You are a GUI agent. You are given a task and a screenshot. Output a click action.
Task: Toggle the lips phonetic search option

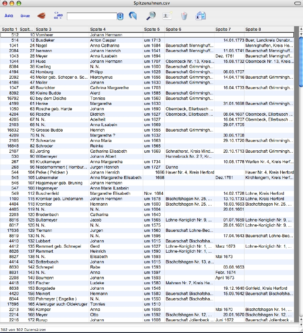point(42,16)
